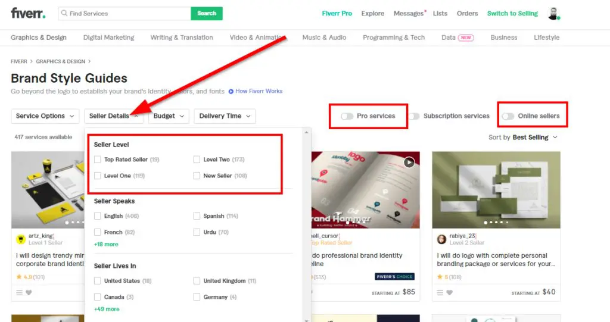Check the Top Rated Seller checkbox
610x322 pixels.
tap(98, 160)
